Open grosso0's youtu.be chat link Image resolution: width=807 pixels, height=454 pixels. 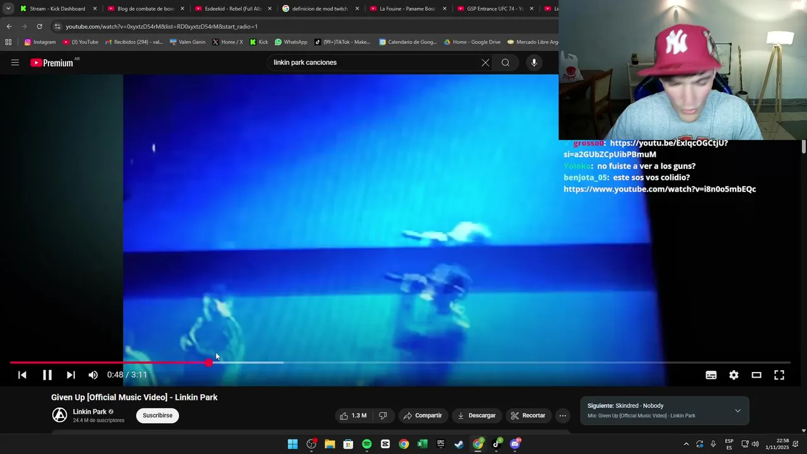click(646, 149)
